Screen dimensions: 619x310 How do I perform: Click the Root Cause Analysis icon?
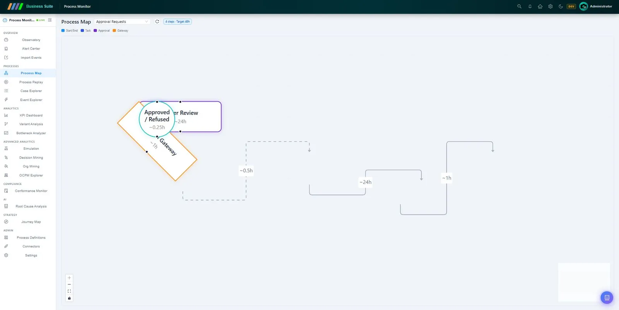(6, 206)
